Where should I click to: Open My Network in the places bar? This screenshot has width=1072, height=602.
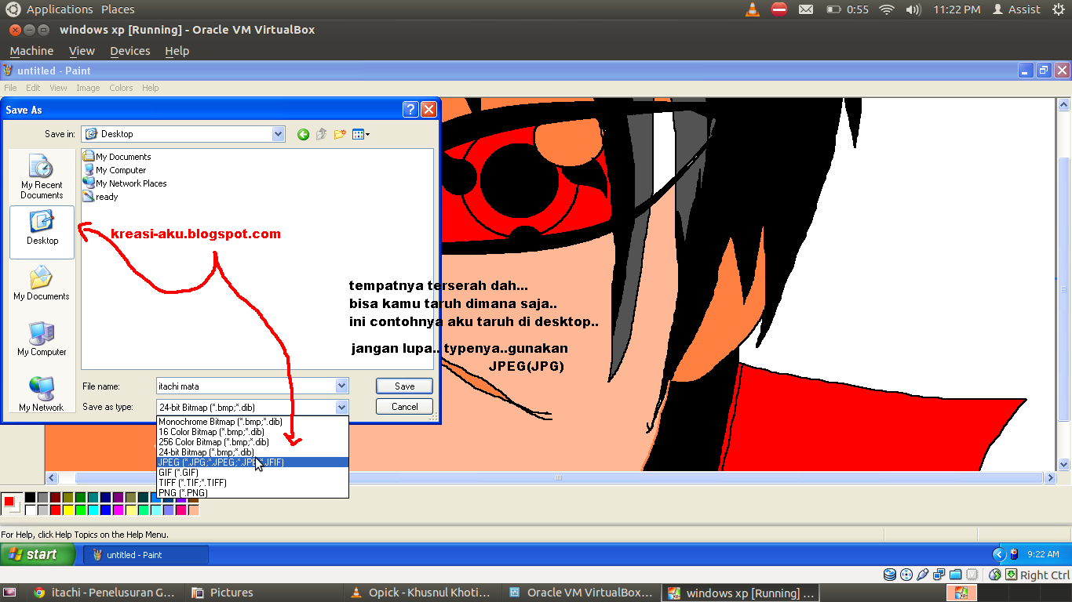point(42,395)
